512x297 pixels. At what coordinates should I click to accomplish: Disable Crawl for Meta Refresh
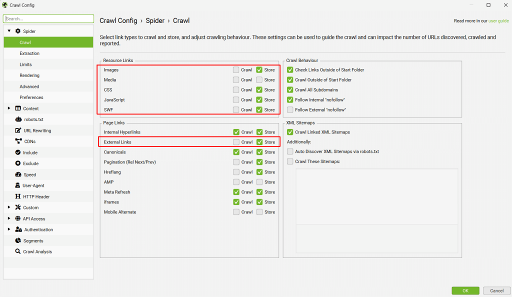(236, 192)
